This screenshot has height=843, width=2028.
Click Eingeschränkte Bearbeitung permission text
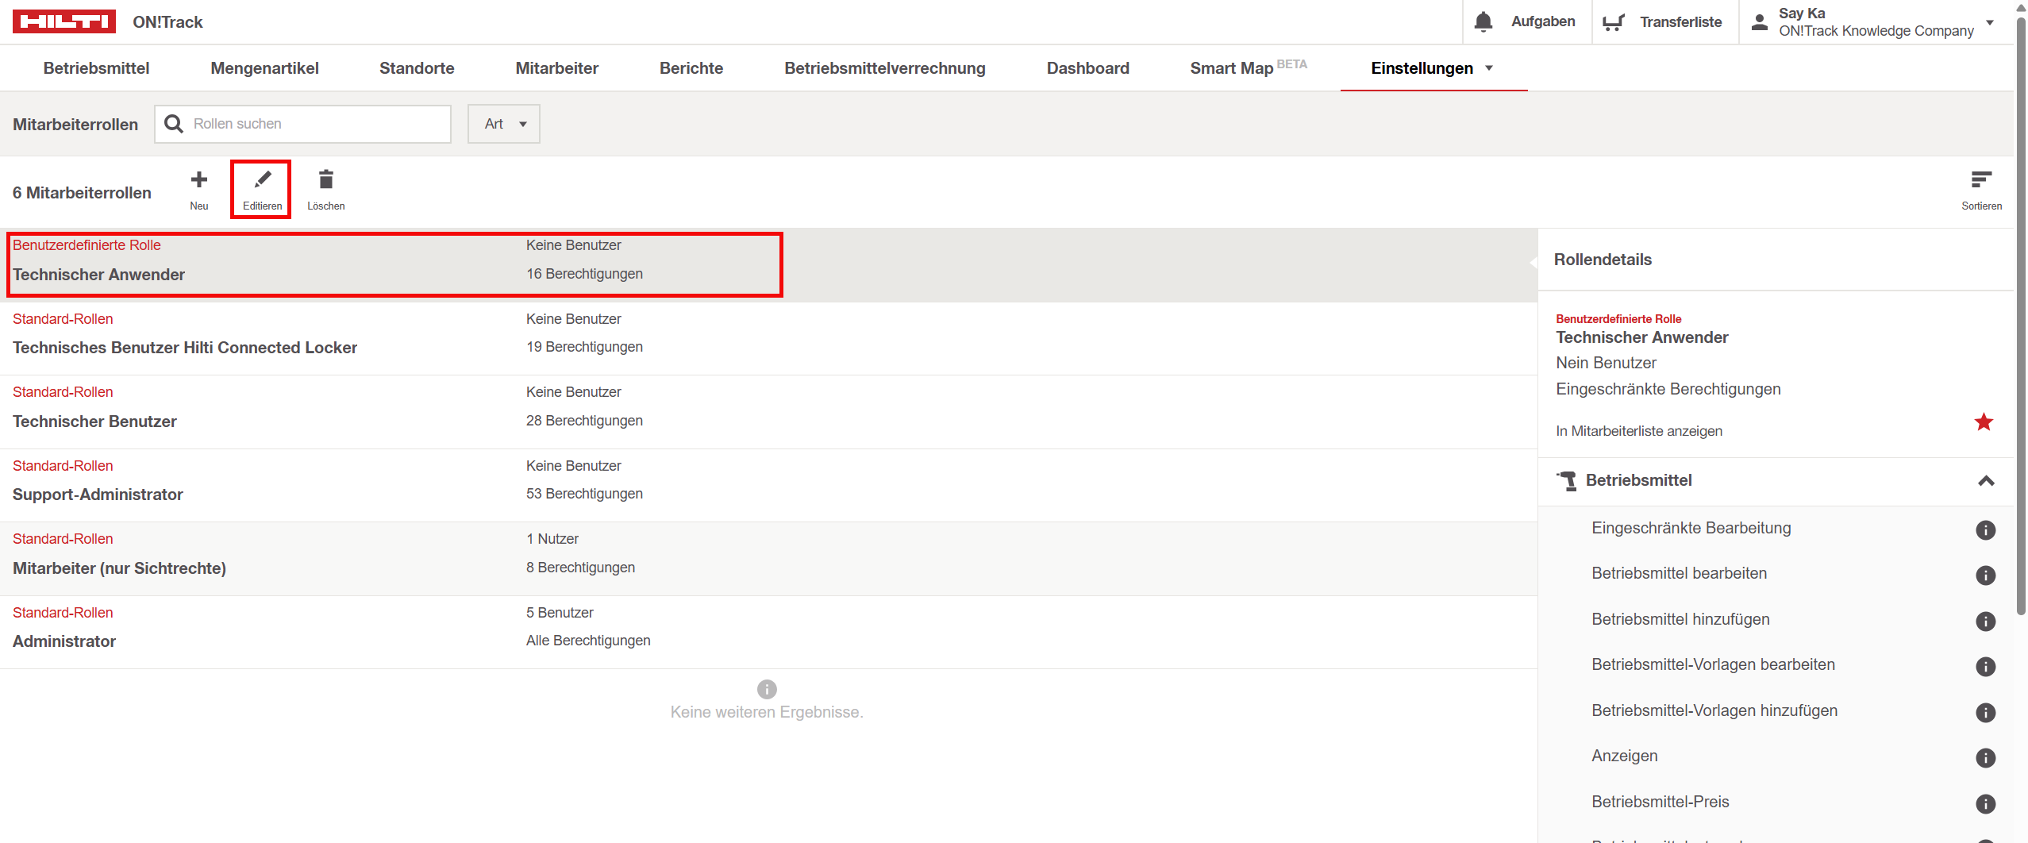tap(1691, 528)
